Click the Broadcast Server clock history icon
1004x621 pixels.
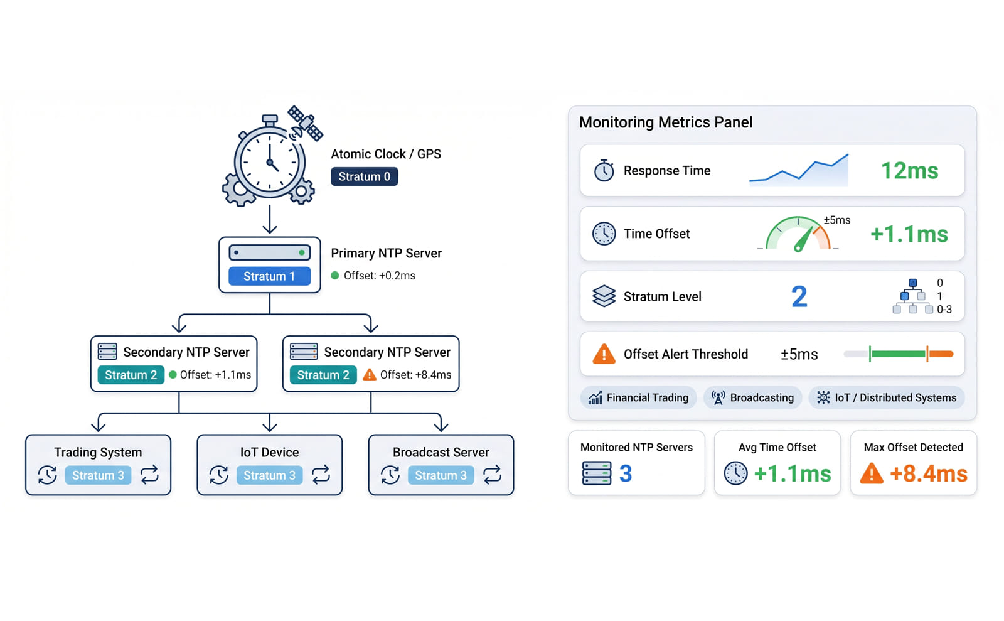point(390,475)
